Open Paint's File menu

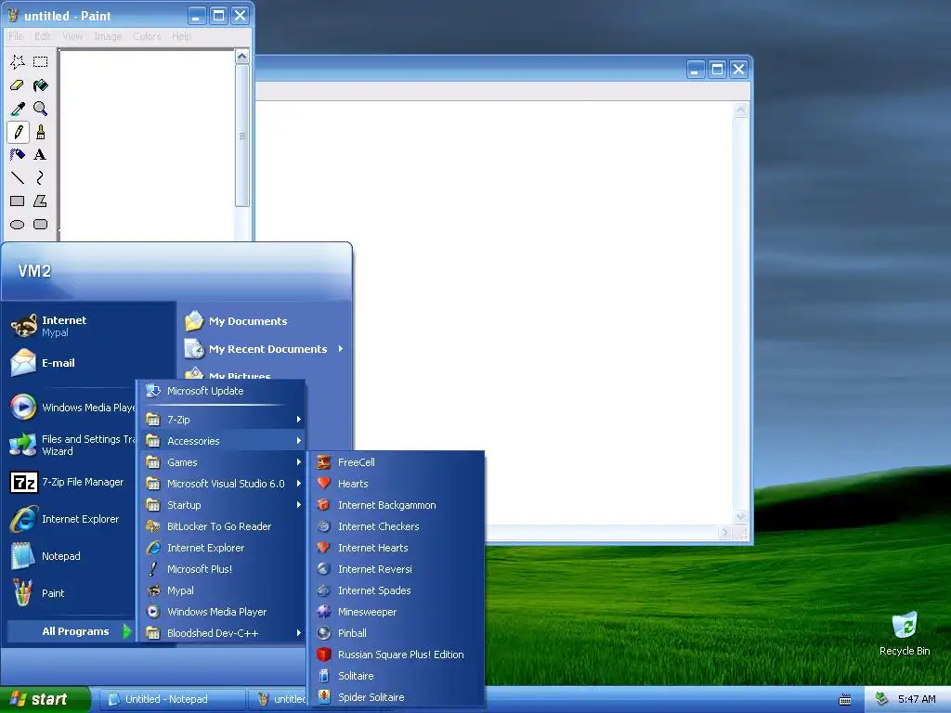[17, 36]
